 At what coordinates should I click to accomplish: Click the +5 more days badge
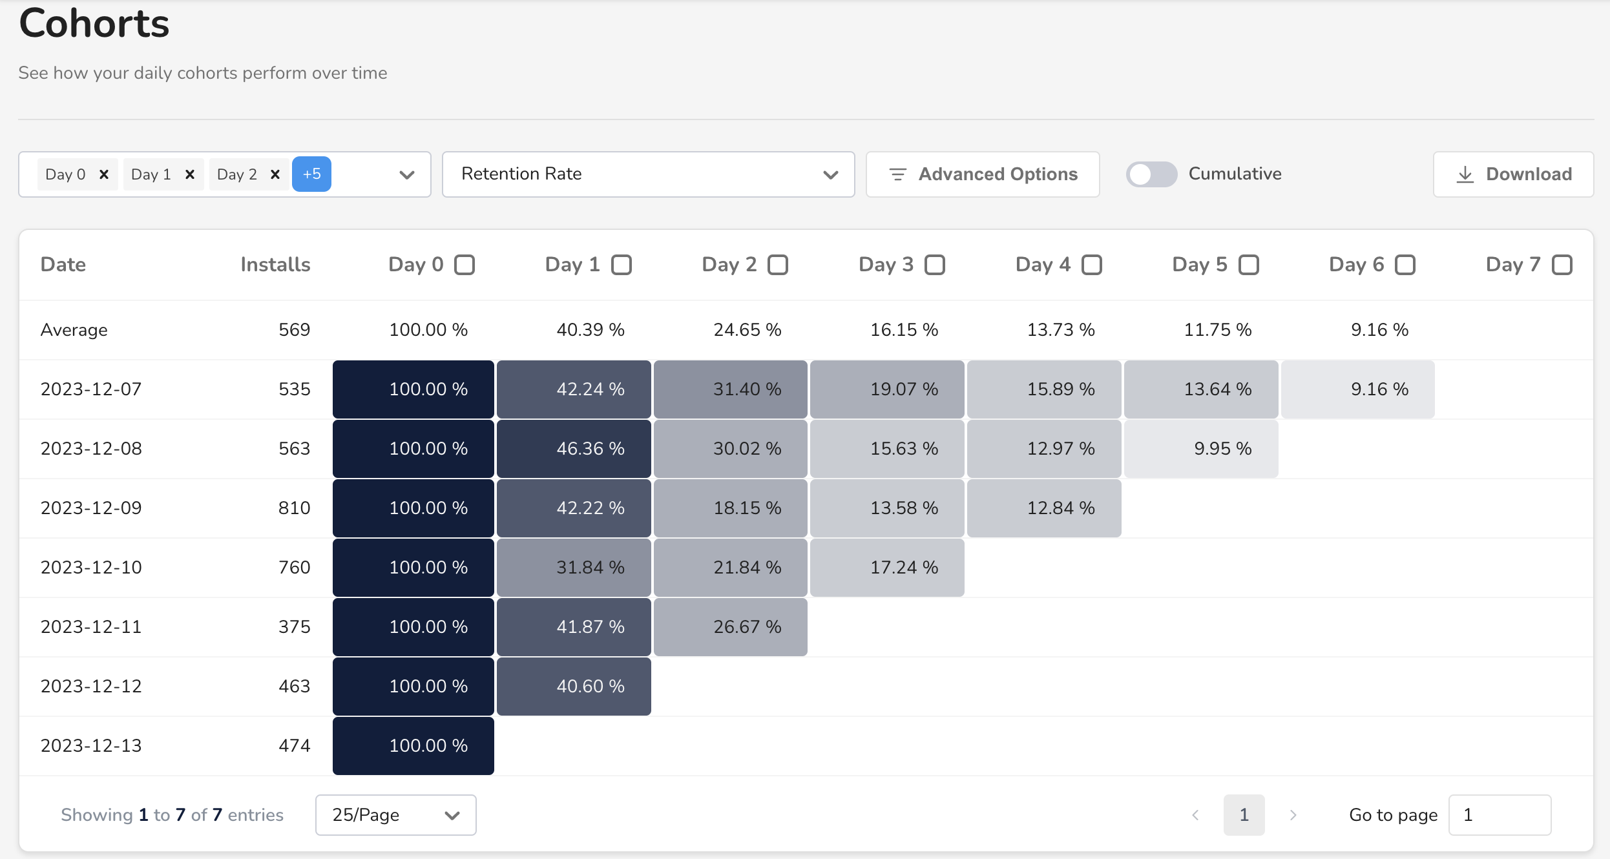click(311, 174)
